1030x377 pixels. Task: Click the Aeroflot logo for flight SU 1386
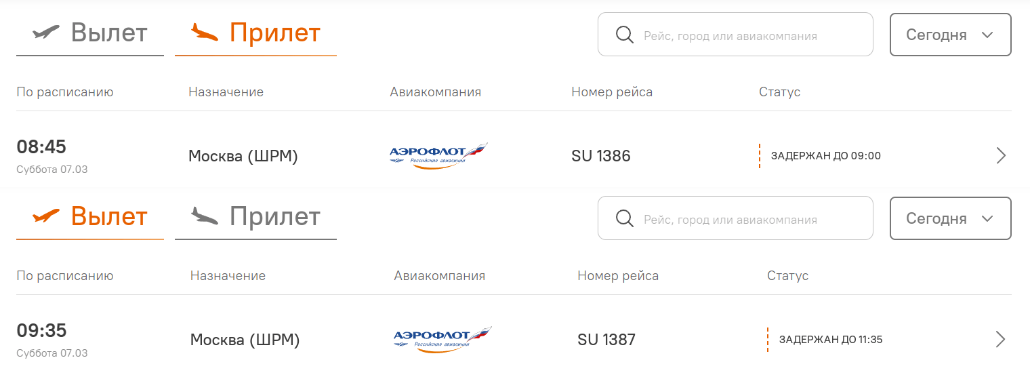(x=438, y=156)
